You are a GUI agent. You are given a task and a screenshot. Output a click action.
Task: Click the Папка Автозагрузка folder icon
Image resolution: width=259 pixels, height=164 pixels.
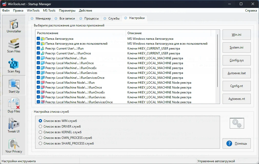[x=43, y=39]
